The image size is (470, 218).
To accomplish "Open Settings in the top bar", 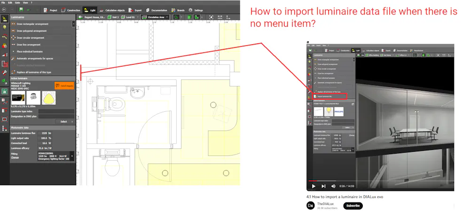I will click(196, 10).
